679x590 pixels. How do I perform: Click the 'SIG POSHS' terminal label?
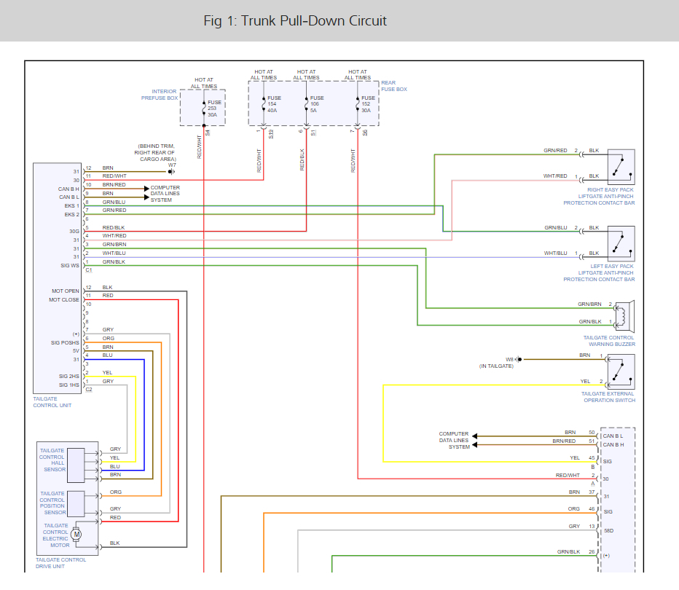65,342
